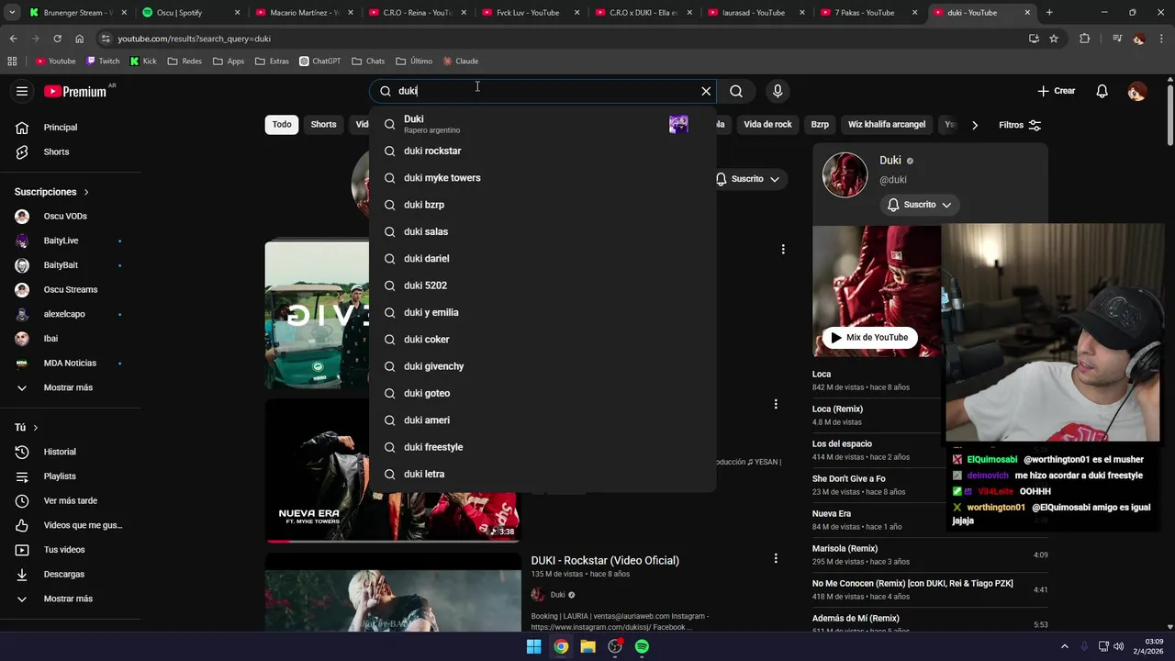
Task: Open the Windows Start button
Action: 533,646
